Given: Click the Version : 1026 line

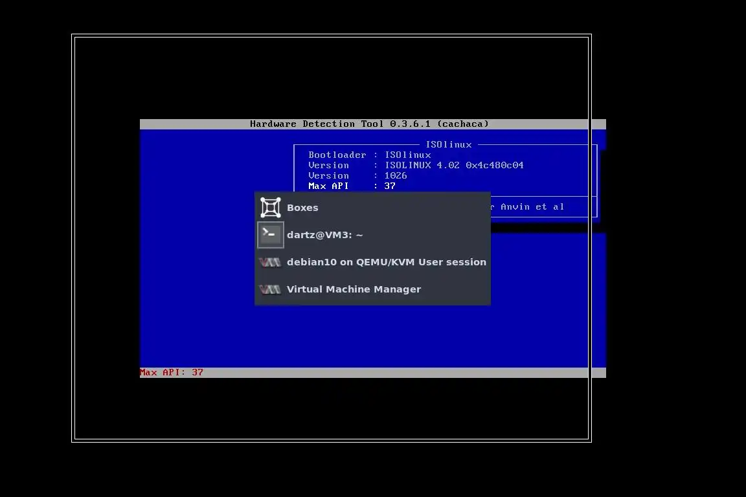Looking at the screenshot, I should coord(357,176).
